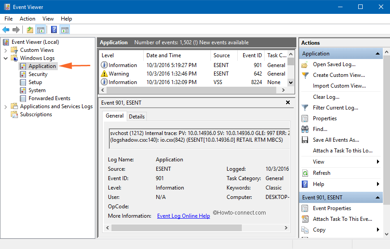Click the Event Properties icon
This screenshot has height=249, width=390.
(x=305, y=208)
